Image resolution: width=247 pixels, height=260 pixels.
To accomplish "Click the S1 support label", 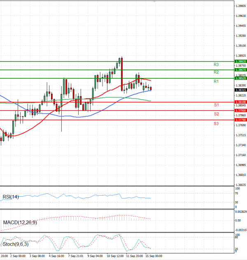I will 216,105.
